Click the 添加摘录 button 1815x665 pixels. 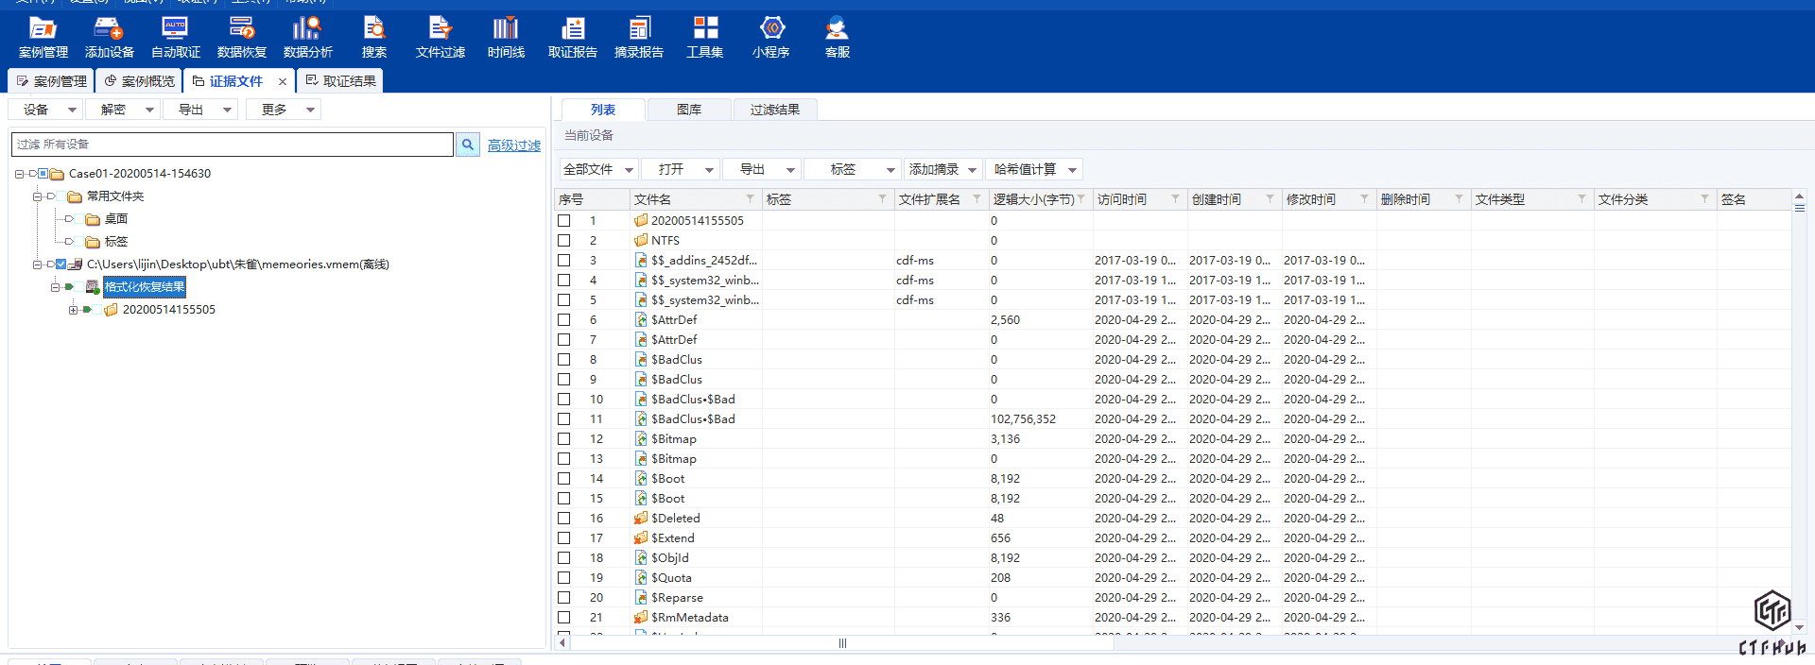(x=942, y=169)
